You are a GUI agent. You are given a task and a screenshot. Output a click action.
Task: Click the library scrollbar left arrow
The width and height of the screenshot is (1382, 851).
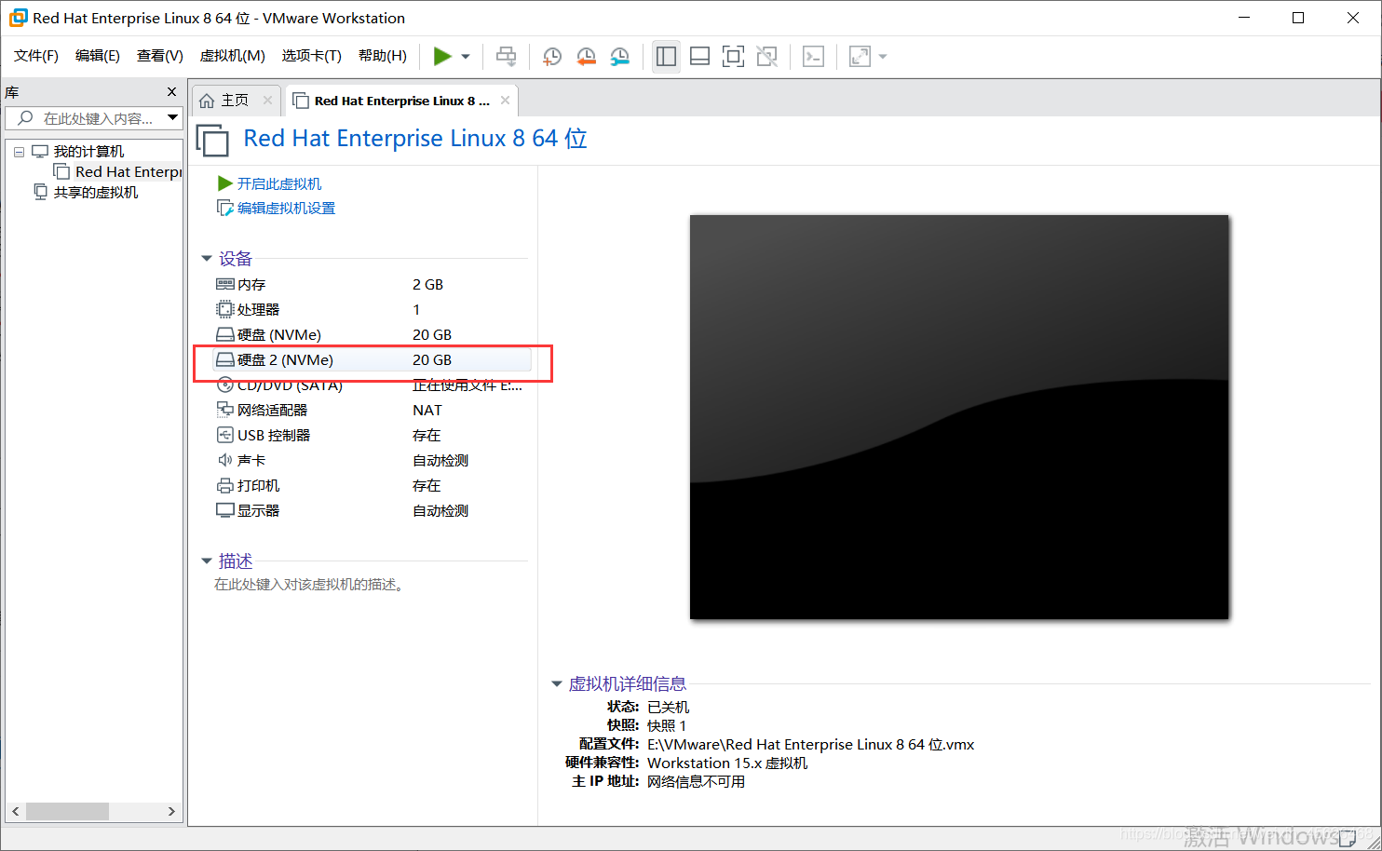coord(16,811)
